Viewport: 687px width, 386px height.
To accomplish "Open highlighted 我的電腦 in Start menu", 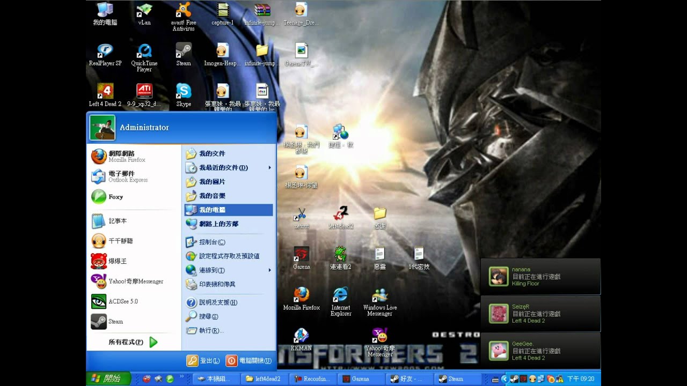I will click(x=229, y=210).
